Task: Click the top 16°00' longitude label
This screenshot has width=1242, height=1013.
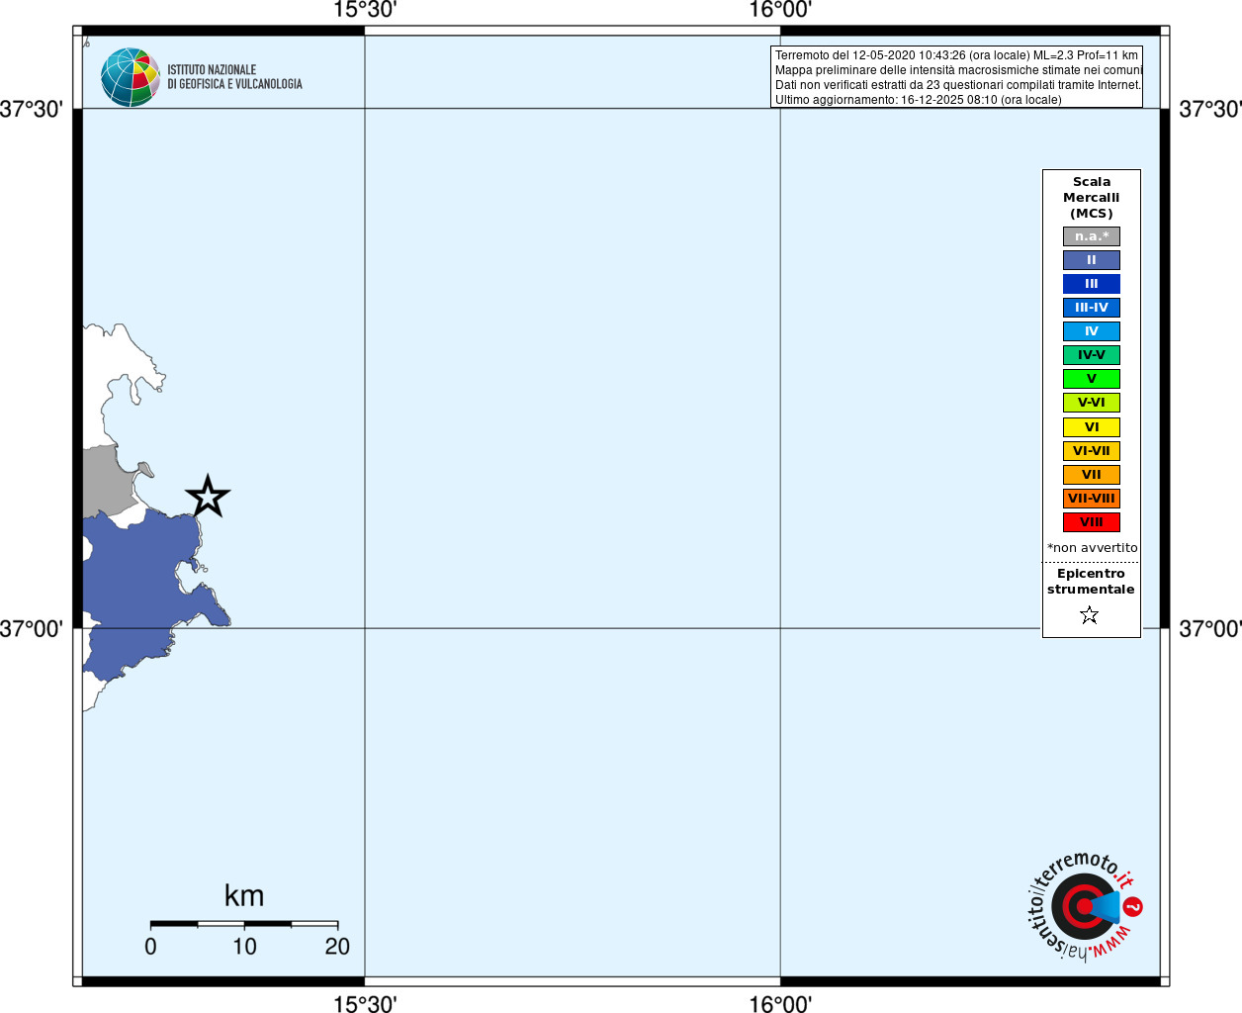Action: click(780, 10)
